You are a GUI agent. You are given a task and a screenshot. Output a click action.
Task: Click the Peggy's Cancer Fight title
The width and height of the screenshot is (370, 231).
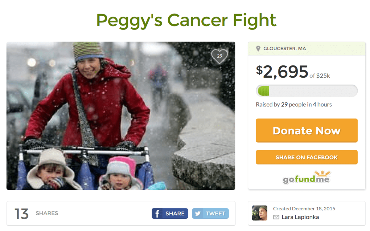click(x=186, y=20)
